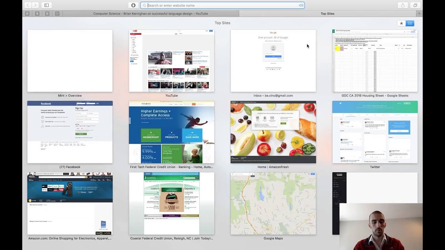Screen dimensions: 445x250
Task: Select the Top Sites tab
Action: 327,14
